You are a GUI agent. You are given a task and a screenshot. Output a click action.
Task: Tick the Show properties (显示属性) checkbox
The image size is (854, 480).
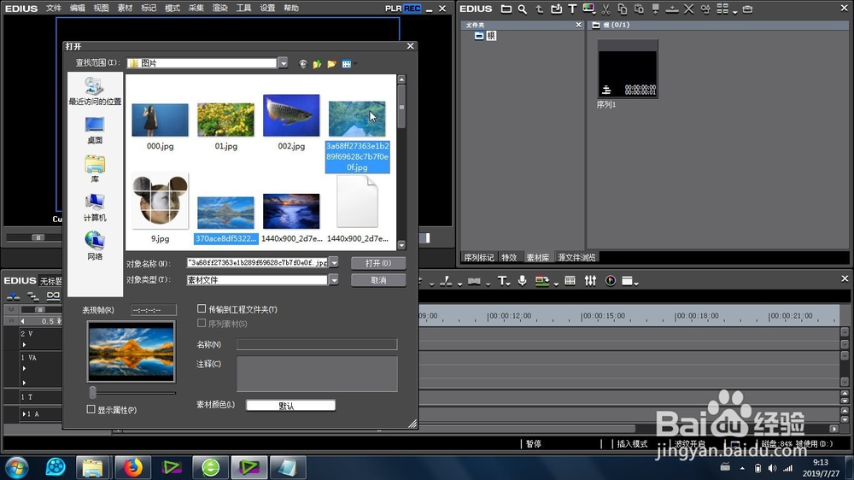[91, 409]
